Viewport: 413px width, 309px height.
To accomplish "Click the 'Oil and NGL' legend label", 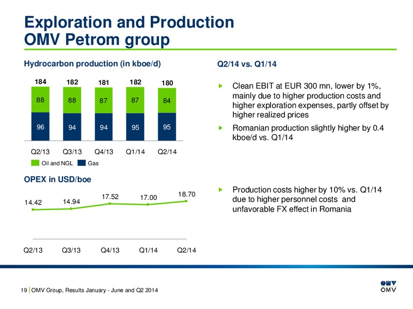I will 57,163.
